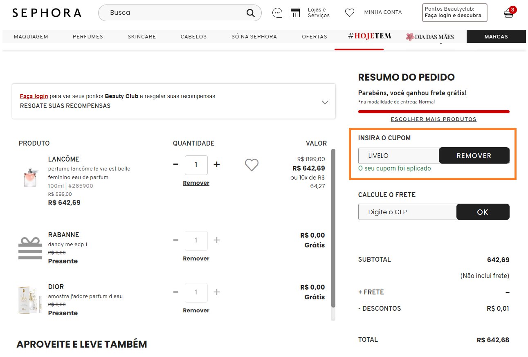Click the Pontos Beautyclub login box

click(x=455, y=12)
